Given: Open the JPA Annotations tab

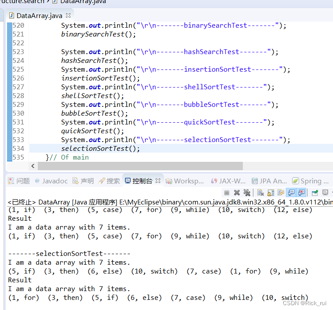Looking at the screenshot, I should click(x=269, y=181).
